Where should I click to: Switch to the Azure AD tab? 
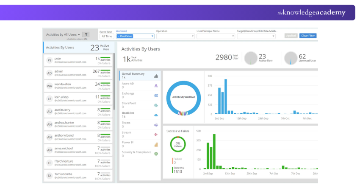[140, 85]
